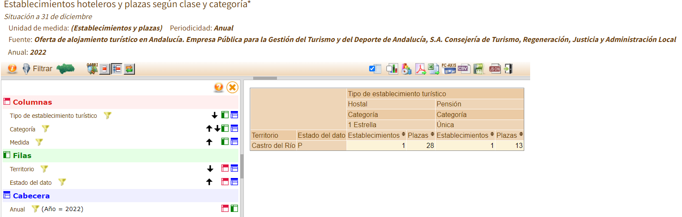The width and height of the screenshot is (682, 217).
Task: Swap rows and columns with pivot icon
Action: 129,69
